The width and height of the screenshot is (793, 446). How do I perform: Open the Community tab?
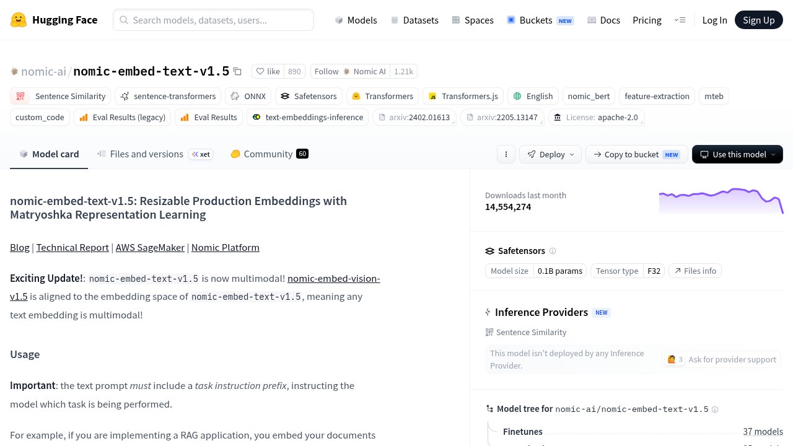click(x=269, y=154)
